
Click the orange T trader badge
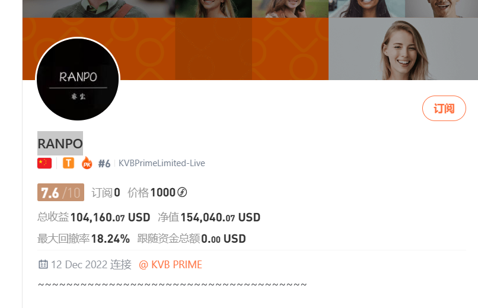68,163
